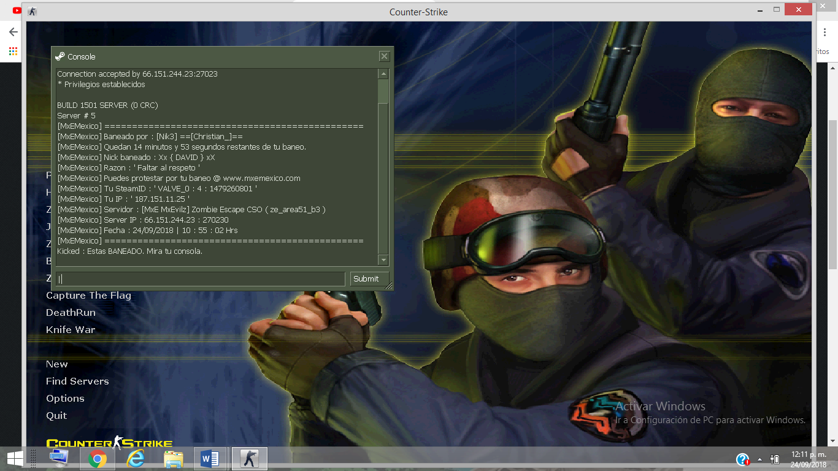Click the 'Kicked : Estas BANEADO. Mira tu consola.' line
The height and width of the screenshot is (471, 838).
pyautogui.click(x=129, y=251)
